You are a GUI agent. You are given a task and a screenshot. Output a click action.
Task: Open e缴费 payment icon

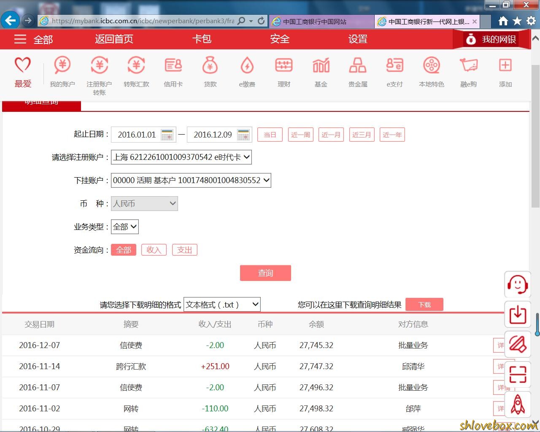(247, 65)
